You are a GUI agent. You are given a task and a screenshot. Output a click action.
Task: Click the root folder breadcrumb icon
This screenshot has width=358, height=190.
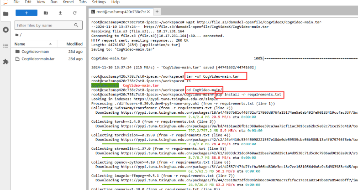click(x=17, y=35)
